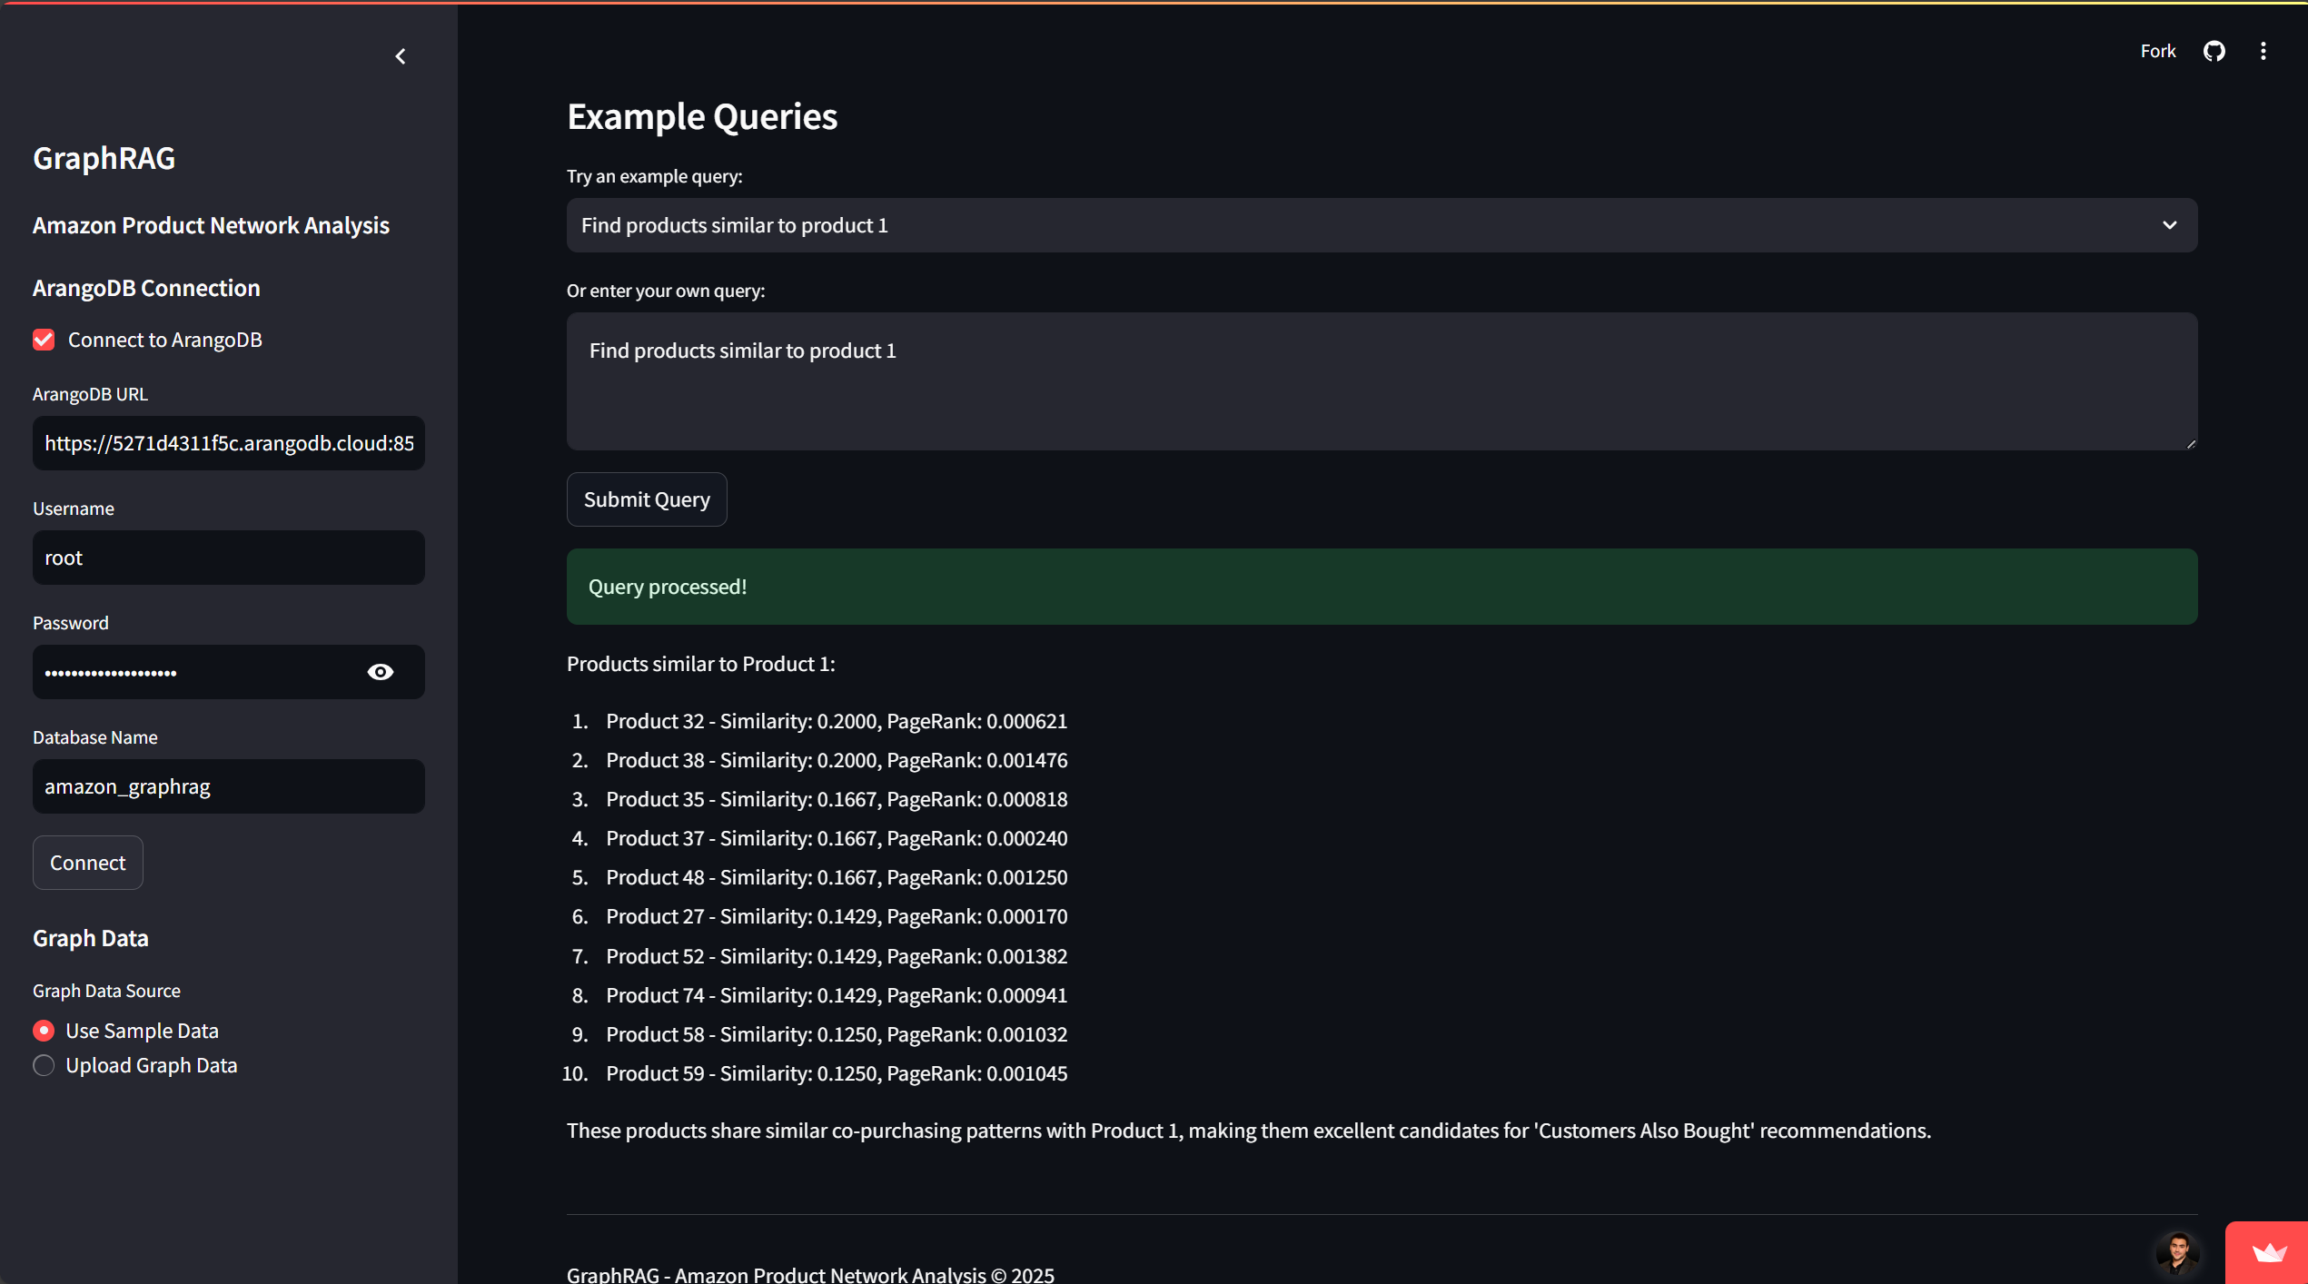Uncheck Connect to ArangoDB checkbox

point(44,340)
